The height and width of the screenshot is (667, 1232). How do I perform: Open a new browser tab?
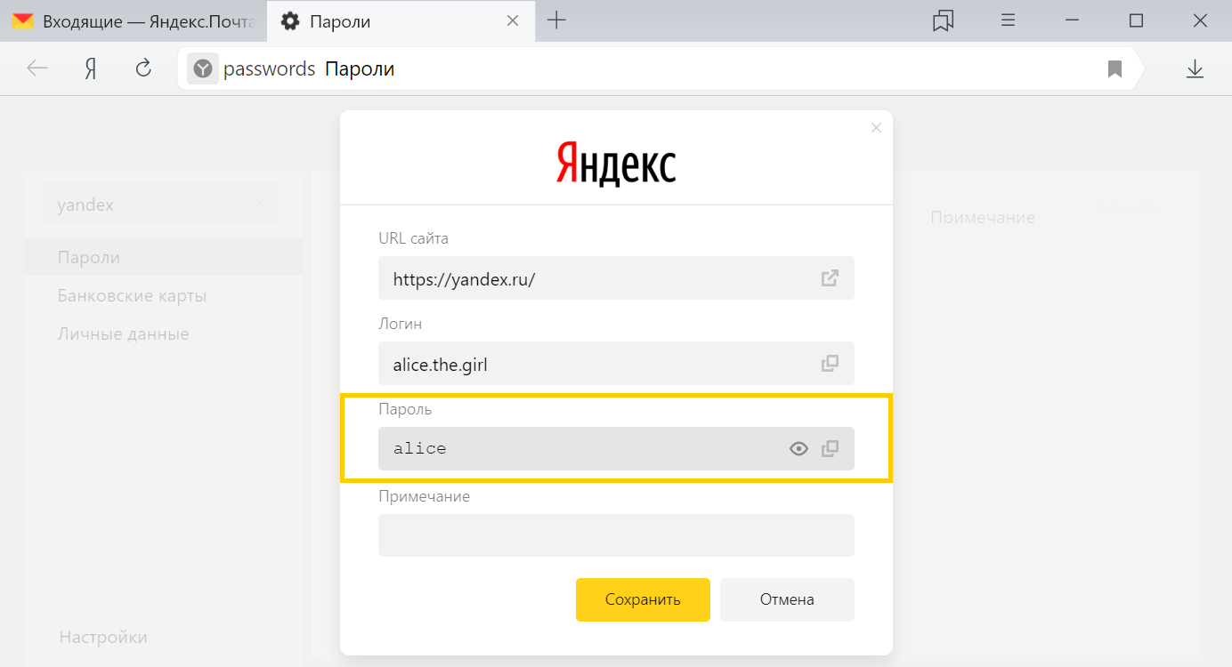click(x=556, y=21)
